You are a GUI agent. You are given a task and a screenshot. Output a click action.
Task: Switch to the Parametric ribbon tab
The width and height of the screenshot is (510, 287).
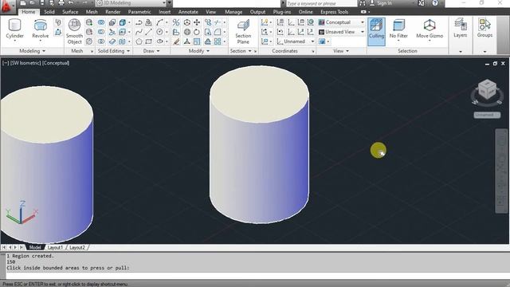pyautogui.click(x=139, y=12)
